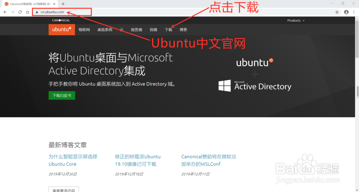Viewport: 359px width, 192px height.
Task: Click the page vertical scrollbar thumb
Action: 357,39
